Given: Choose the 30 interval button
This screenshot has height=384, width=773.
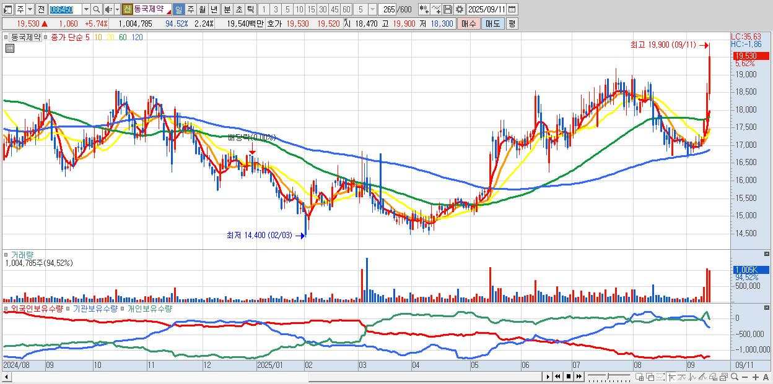Looking at the screenshot, I should [x=323, y=9].
